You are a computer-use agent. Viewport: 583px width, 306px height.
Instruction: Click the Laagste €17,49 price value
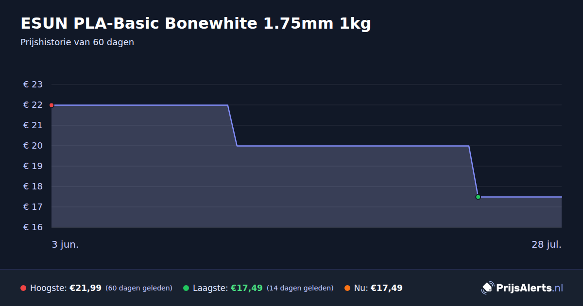click(247, 288)
